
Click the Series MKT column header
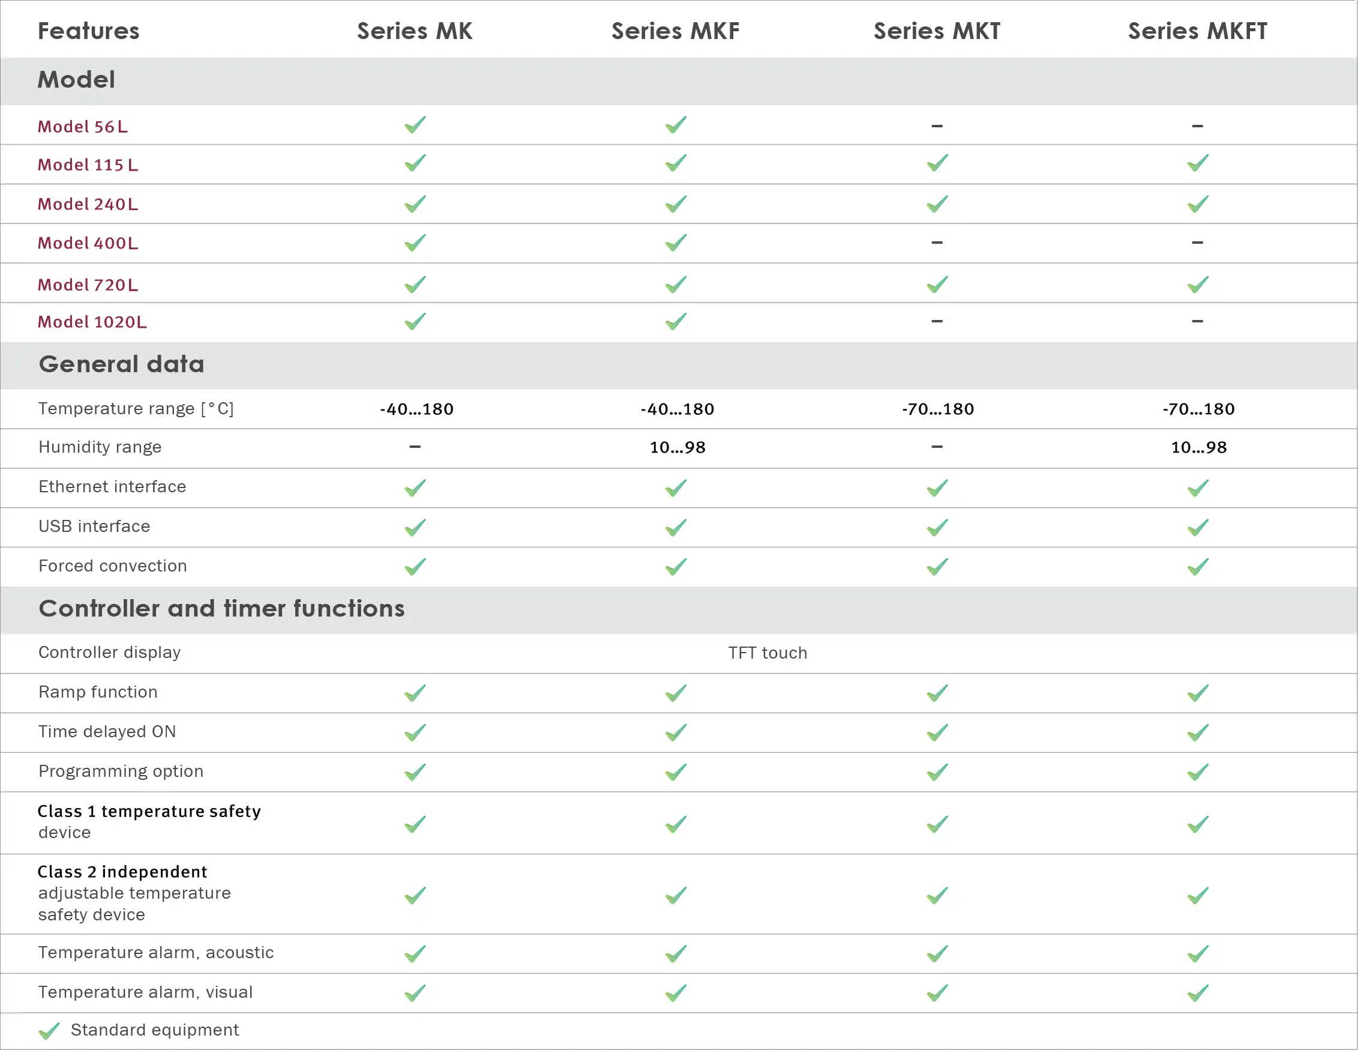tap(937, 31)
